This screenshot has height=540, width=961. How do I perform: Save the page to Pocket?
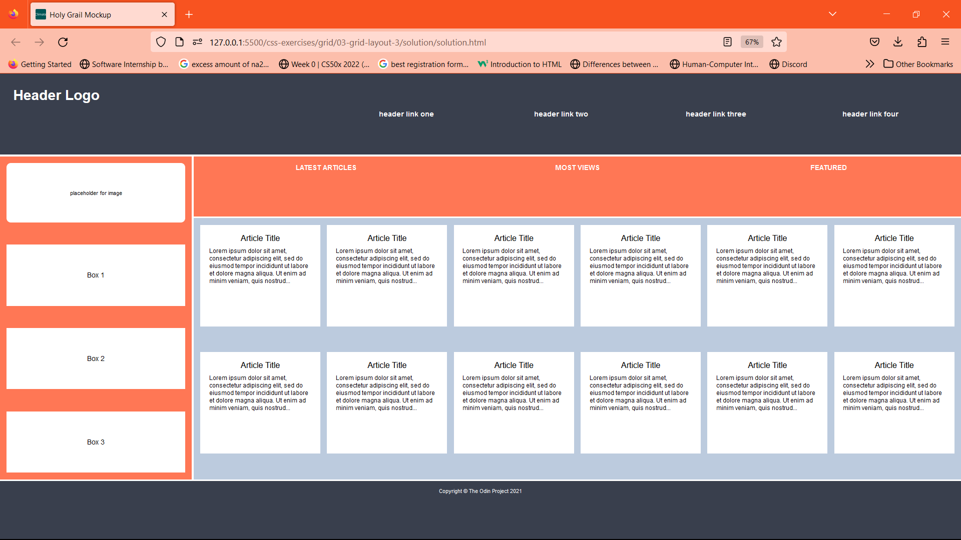click(874, 42)
